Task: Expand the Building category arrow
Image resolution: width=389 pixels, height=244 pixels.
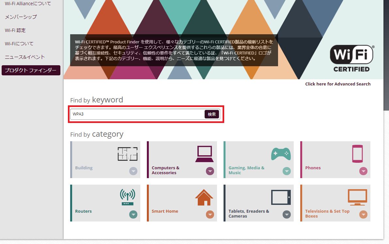Action: (133, 171)
